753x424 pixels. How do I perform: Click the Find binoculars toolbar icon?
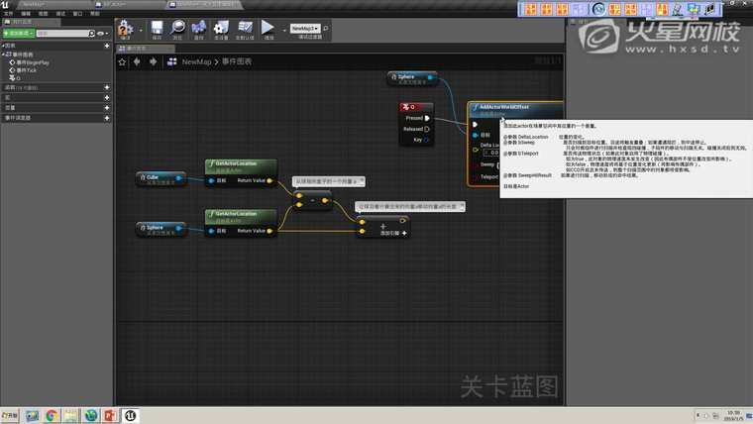click(199, 28)
